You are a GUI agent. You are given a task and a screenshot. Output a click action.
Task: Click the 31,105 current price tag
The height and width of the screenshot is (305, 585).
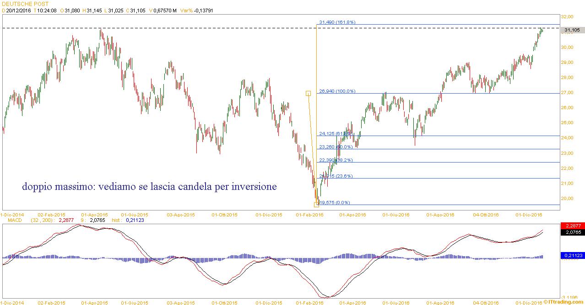click(572, 30)
